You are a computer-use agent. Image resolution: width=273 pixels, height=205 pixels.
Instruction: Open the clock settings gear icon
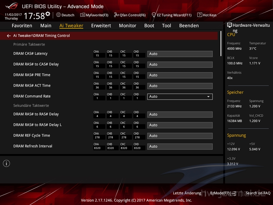(x=48, y=14)
